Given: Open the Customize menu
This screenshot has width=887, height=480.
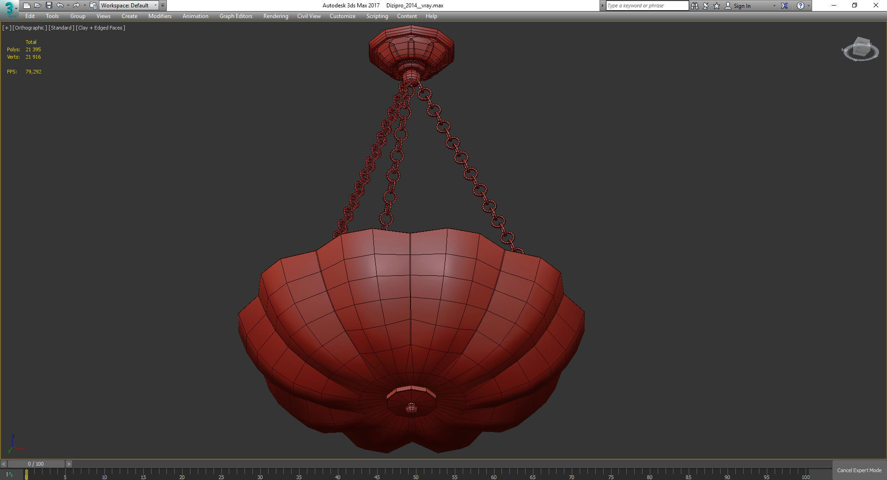Looking at the screenshot, I should (x=343, y=16).
